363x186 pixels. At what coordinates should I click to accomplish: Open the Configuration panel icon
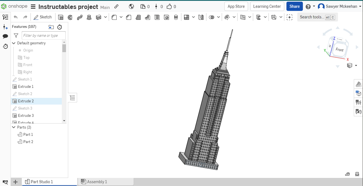click(359, 93)
